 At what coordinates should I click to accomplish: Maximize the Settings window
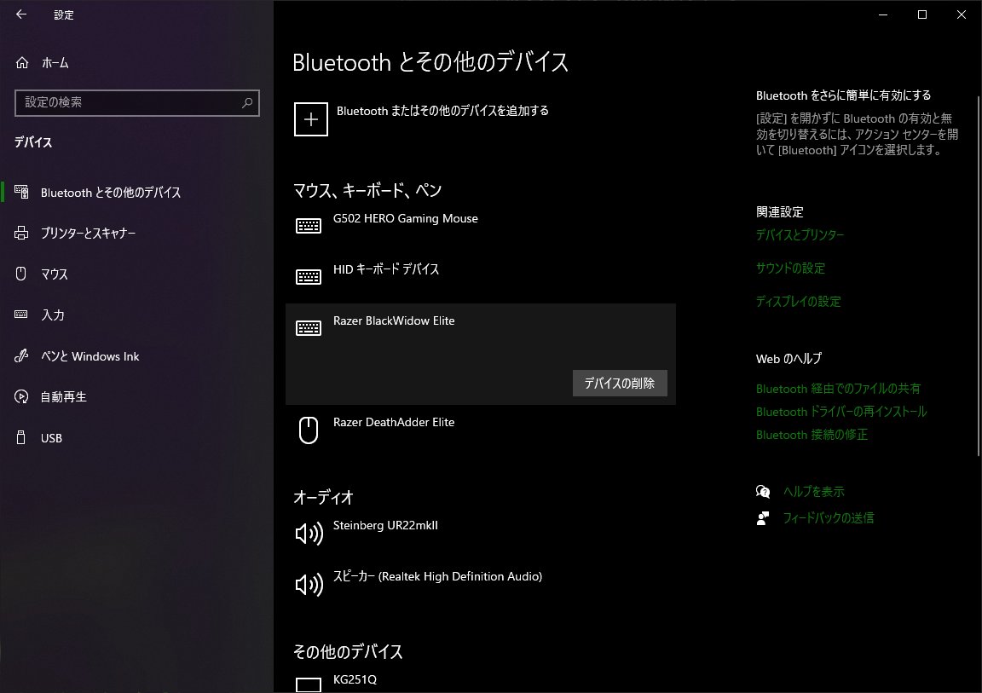click(921, 14)
